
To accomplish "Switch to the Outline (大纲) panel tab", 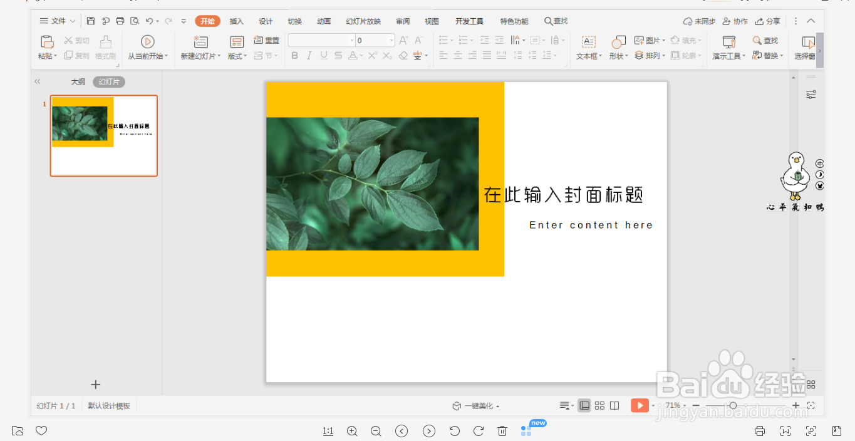I will click(78, 82).
